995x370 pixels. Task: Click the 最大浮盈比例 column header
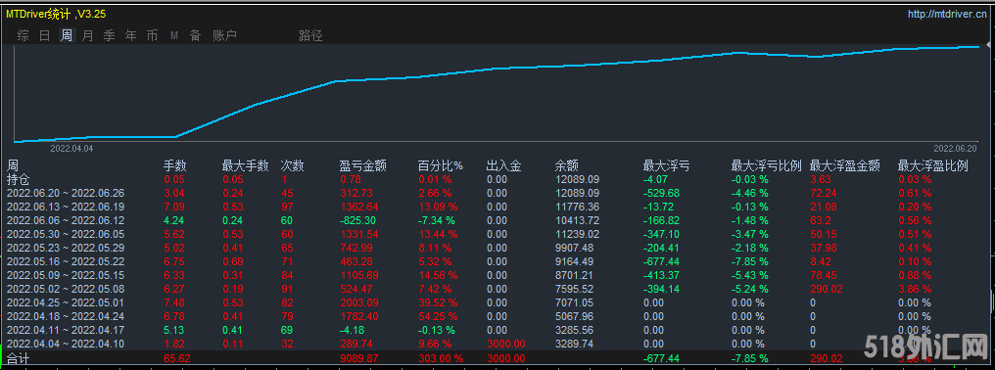(x=932, y=166)
